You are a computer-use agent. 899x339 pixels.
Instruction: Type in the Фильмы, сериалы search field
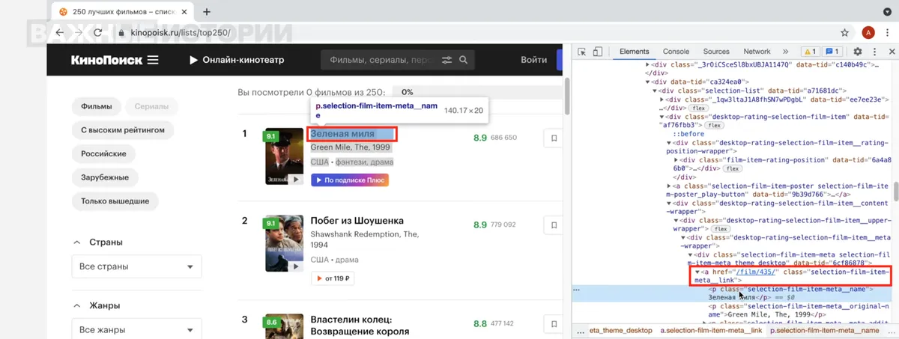pos(381,60)
